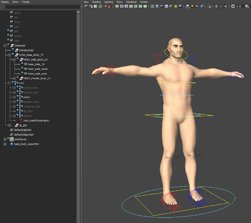Collapse the Character node in Outliner
This screenshot has width=251, height=223.
pyautogui.click(x=5, y=46)
